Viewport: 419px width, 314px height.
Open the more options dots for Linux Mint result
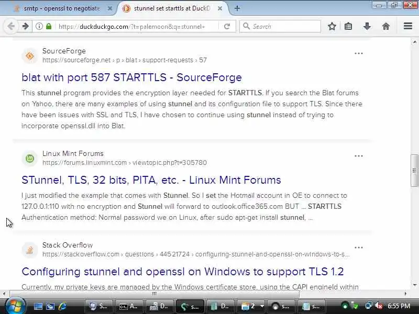click(359, 156)
